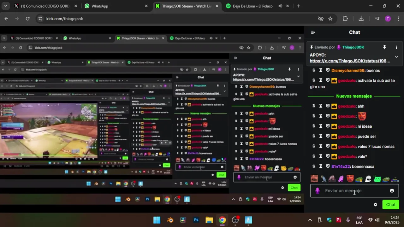Open the tracking protection eye icon in address bar
Screen dimensions: 404x227
[321, 19]
